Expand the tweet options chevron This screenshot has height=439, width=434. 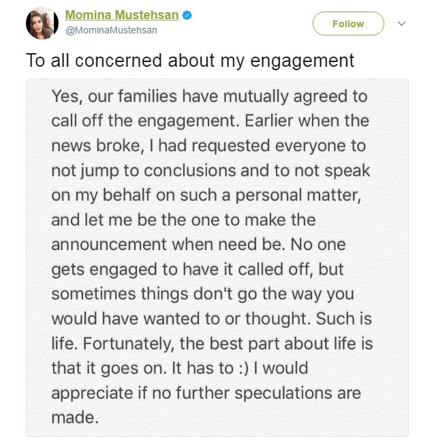pos(401,23)
